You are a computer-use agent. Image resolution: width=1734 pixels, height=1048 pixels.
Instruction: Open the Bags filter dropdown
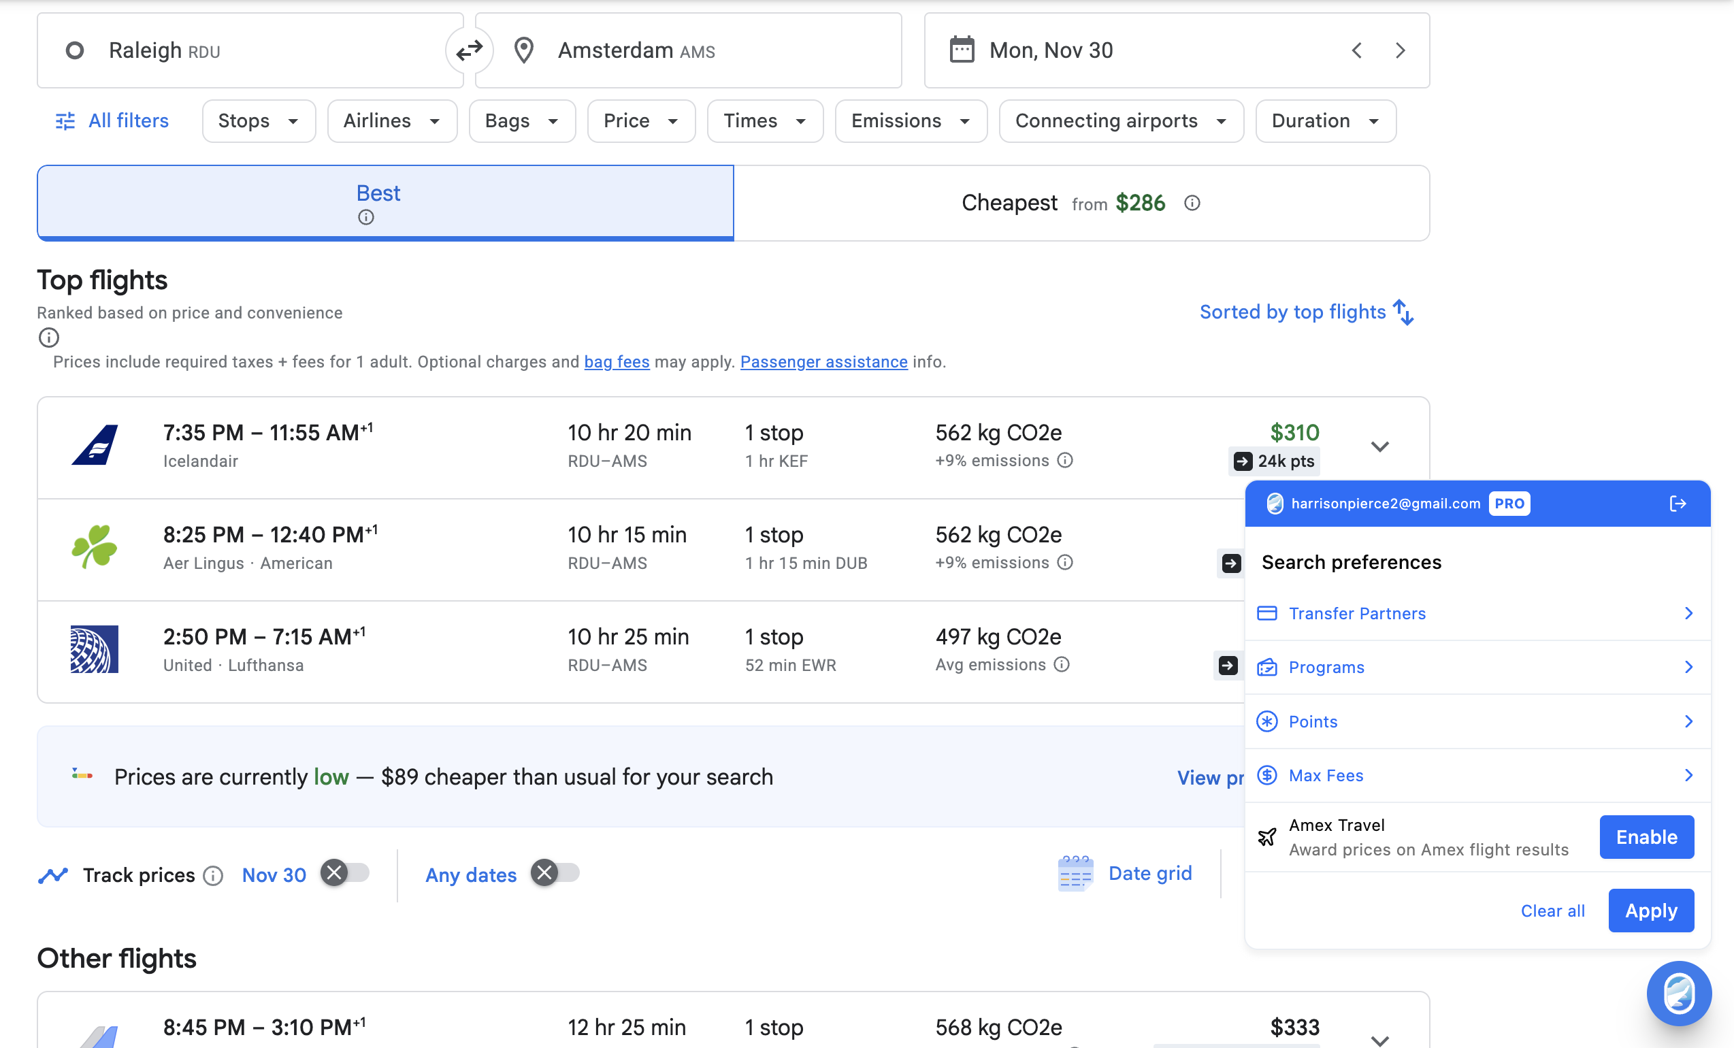[x=522, y=121]
